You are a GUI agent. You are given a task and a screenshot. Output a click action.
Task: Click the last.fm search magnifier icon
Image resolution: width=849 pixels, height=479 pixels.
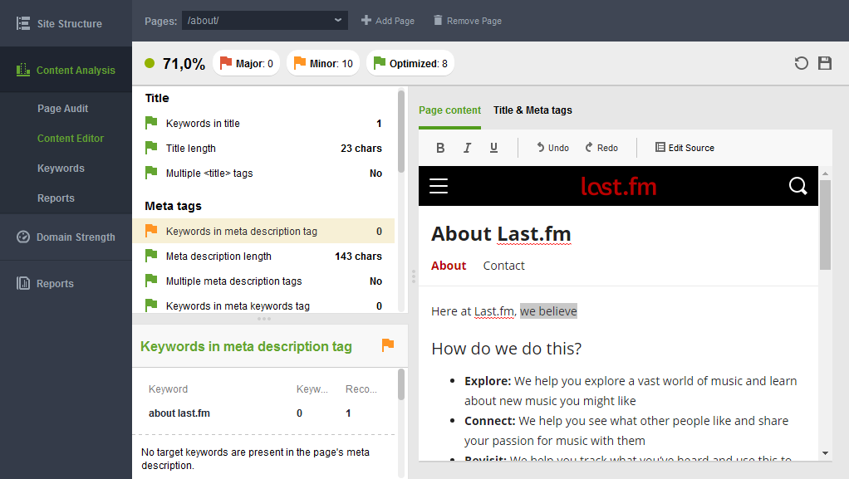797,186
